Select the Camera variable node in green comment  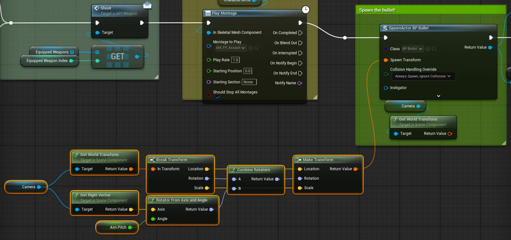[x=405, y=106]
